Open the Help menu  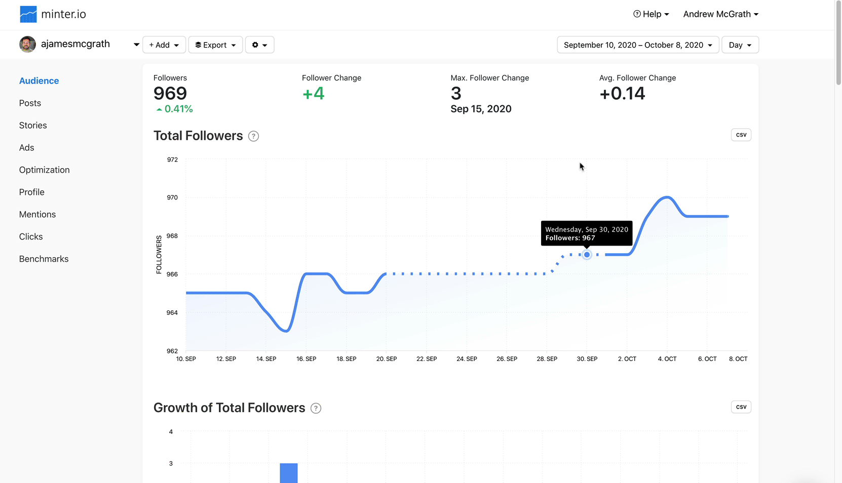tap(651, 14)
